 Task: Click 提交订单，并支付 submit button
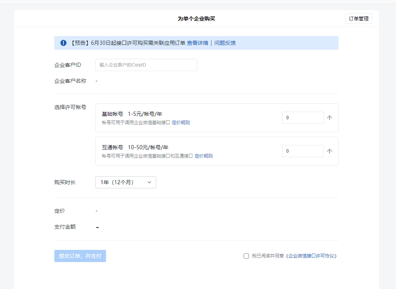pos(80,256)
